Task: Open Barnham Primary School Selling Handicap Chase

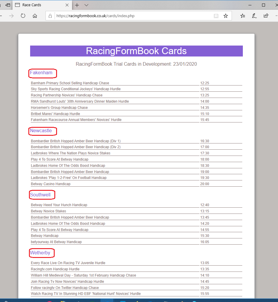Action: (70, 83)
